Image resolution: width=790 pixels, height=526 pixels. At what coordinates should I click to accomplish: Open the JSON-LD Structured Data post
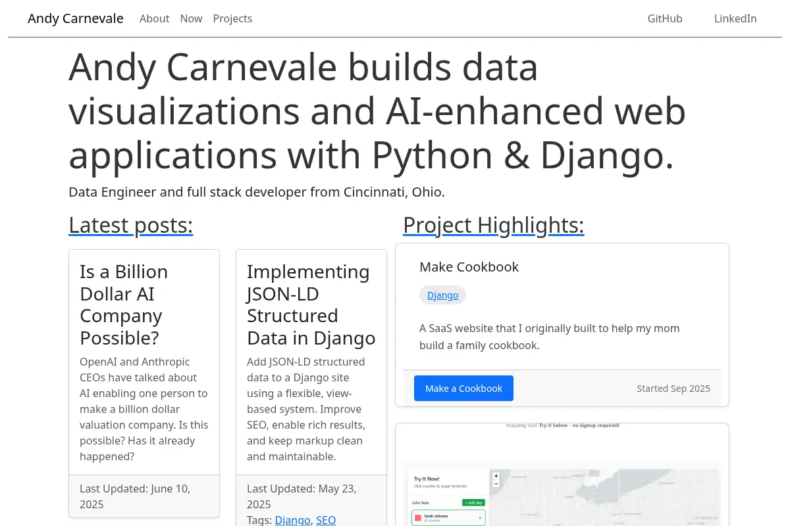pos(311,304)
